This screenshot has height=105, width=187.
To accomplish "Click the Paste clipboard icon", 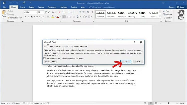I will coord(4,12).
